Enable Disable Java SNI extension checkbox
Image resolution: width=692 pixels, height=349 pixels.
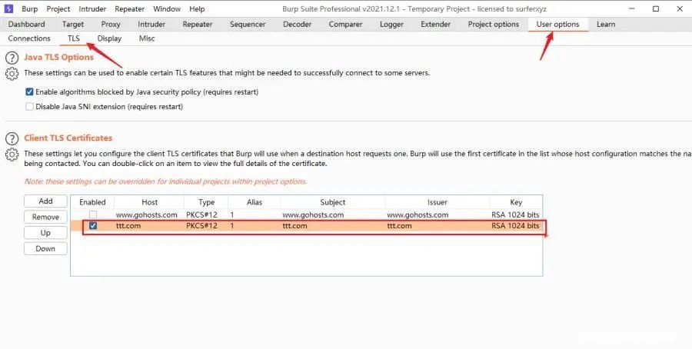pos(29,106)
